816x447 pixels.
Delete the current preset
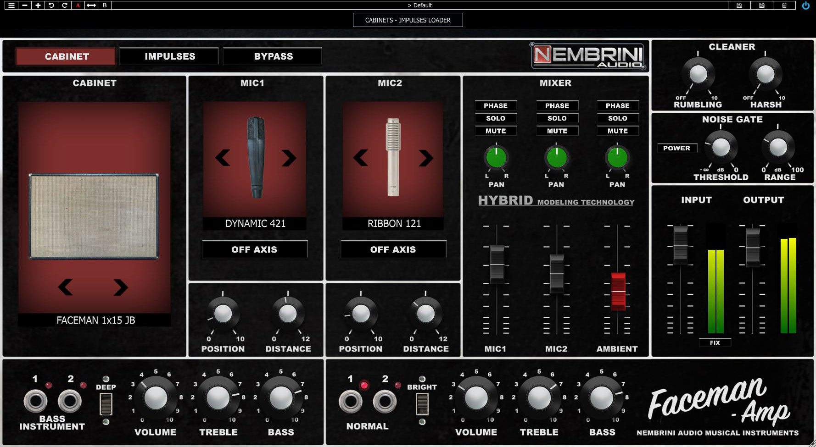785,5
